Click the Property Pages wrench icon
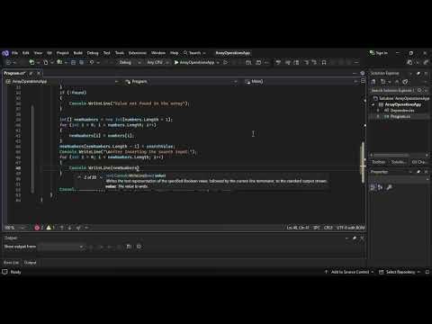This screenshot has height=324, width=432. pos(390,187)
